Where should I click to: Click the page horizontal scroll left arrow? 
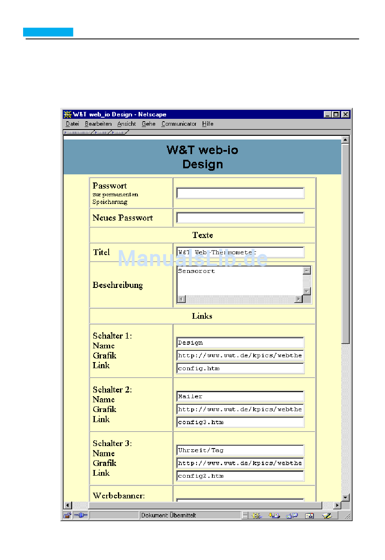[68, 505]
